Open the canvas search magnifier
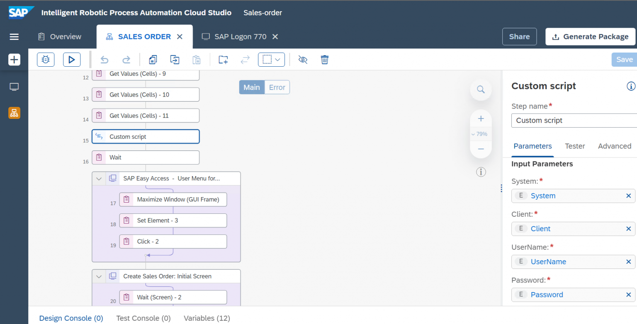The image size is (637, 324). click(x=481, y=89)
